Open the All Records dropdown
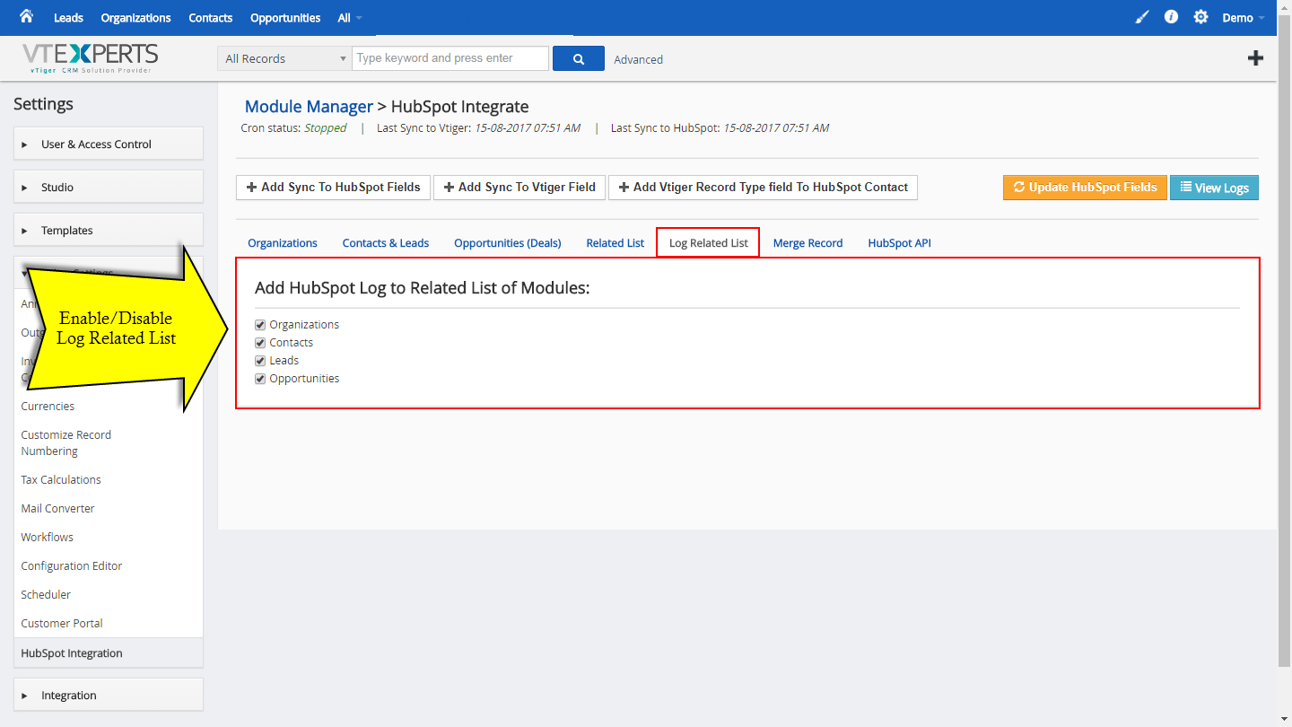This screenshot has height=727, width=1292. point(284,58)
